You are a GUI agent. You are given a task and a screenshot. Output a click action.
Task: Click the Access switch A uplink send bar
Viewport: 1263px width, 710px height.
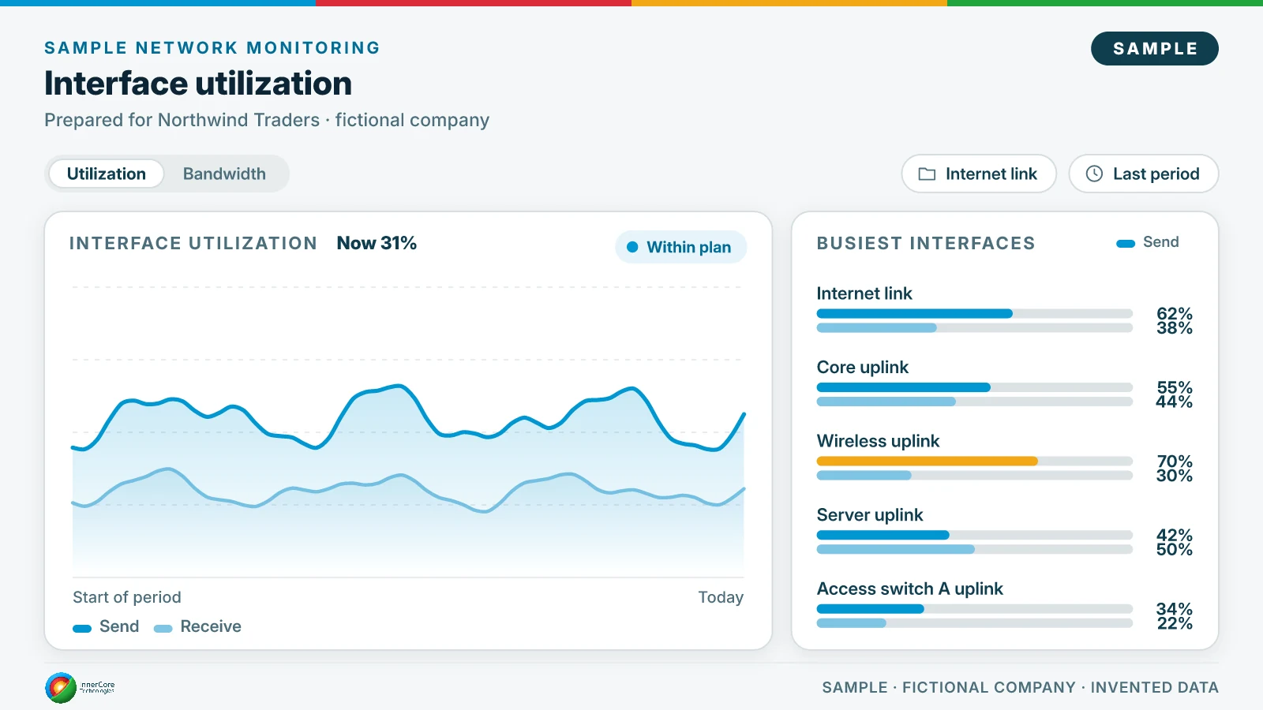[x=871, y=609]
